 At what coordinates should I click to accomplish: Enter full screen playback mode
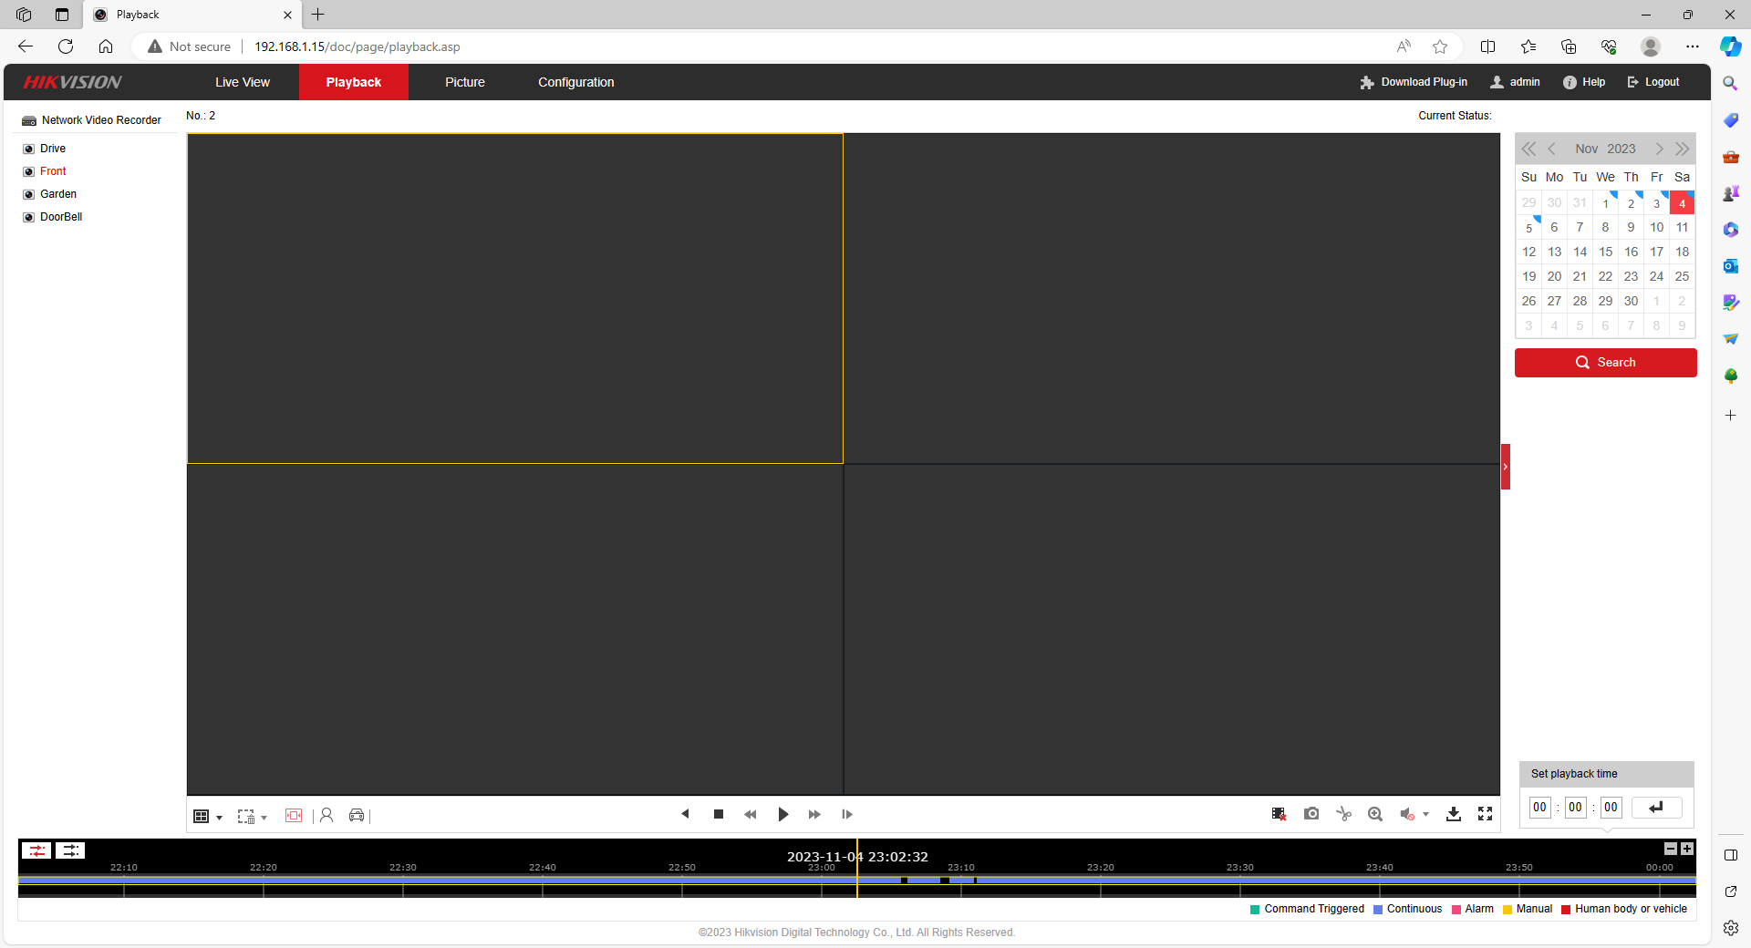tap(1485, 814)
